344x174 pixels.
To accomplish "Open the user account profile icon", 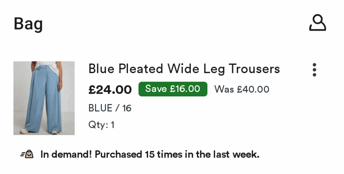I will pos(317,23).
